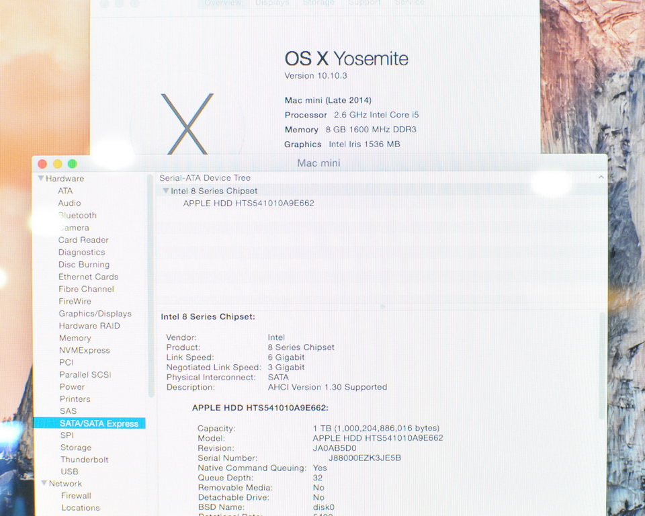Click Version 10.10.3 in About This Mac
Image resolution: width=645 pixels, height=516 pixels.
coord(316,76)
